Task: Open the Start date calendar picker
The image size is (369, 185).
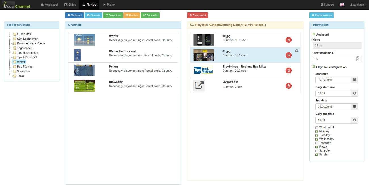Action: click(x=354, y=80)
